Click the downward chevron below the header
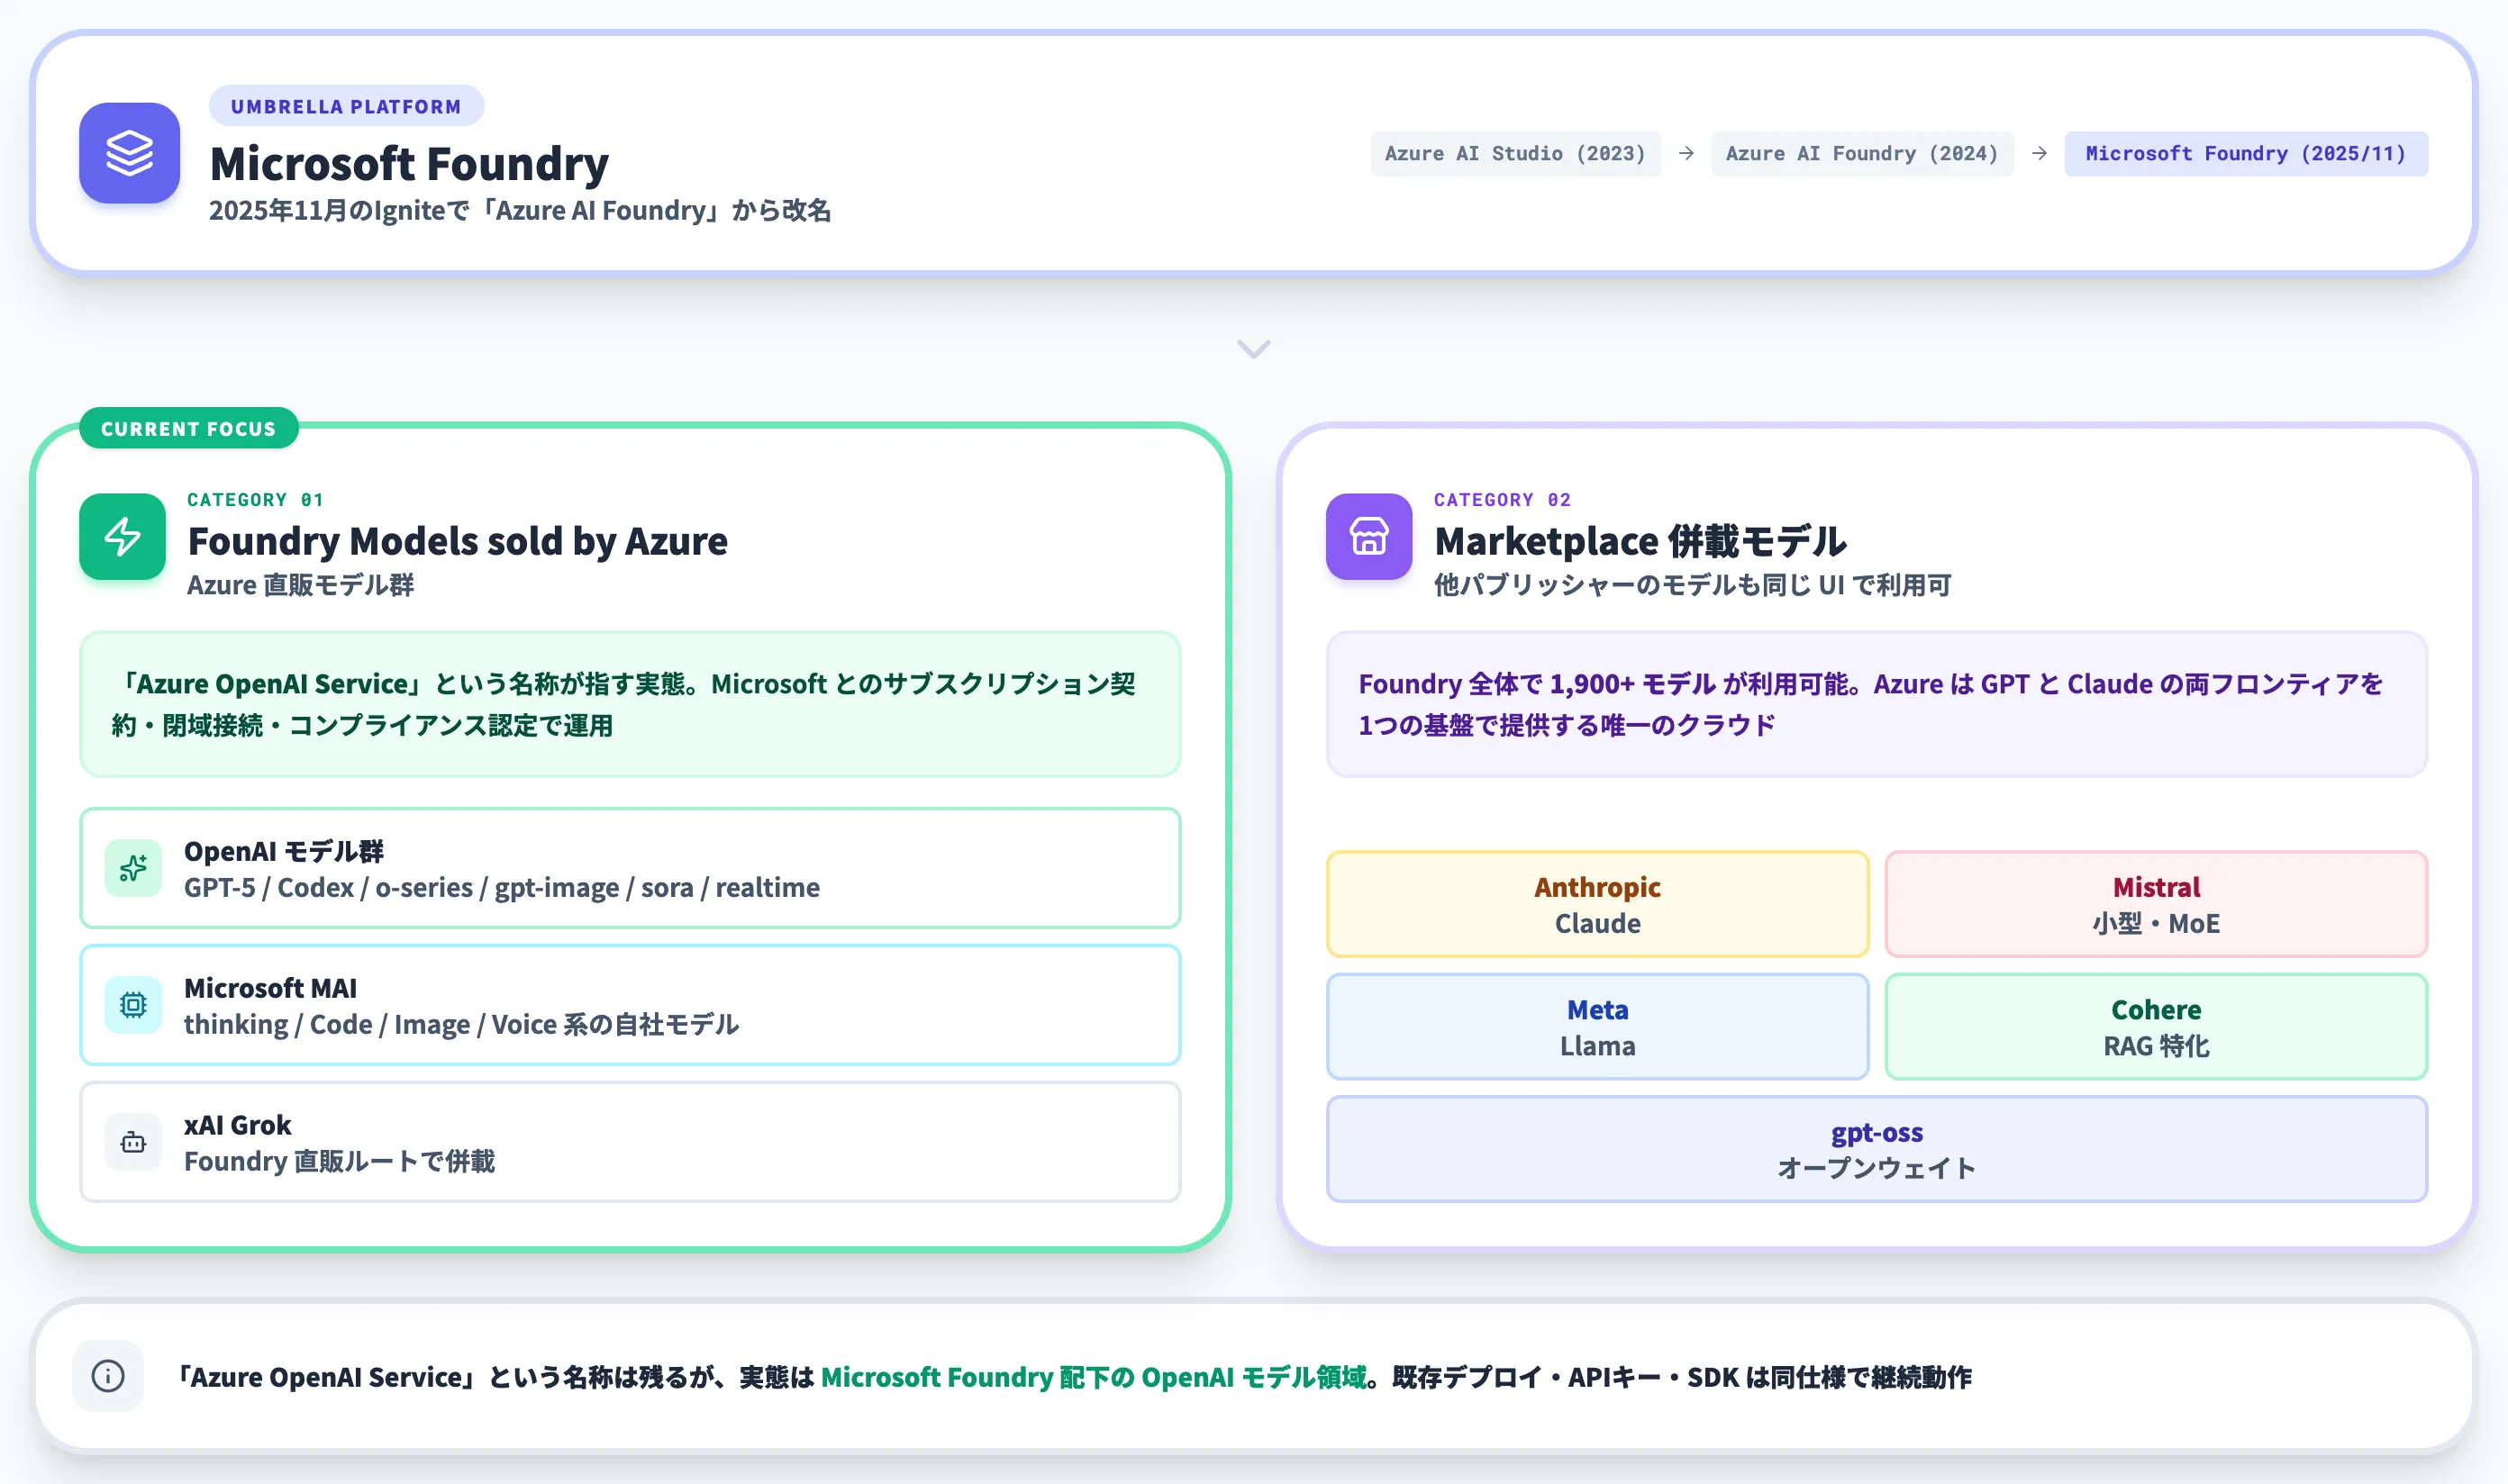This screenshot has height=1484, width=2508. [1253, 348]
